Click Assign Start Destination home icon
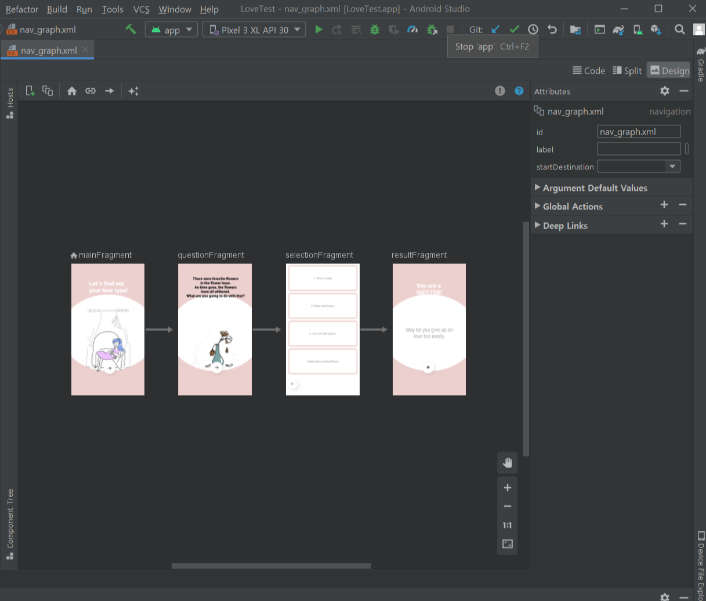 [72, 90]
